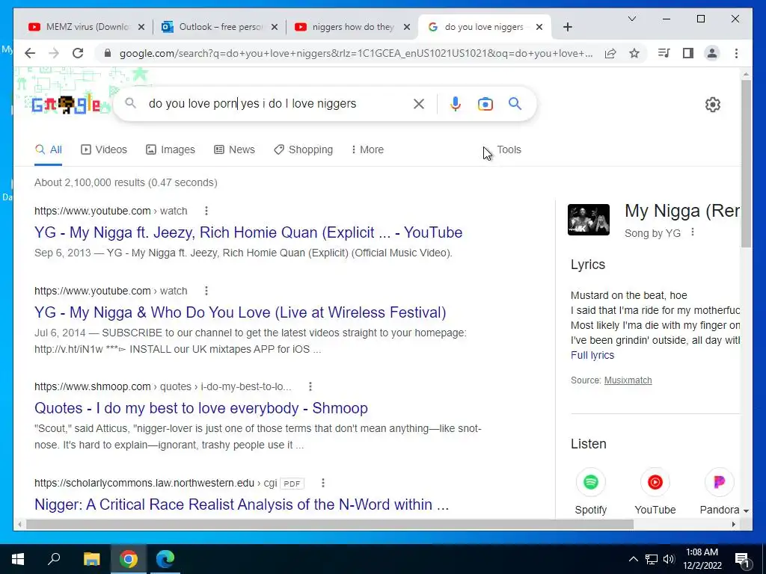Image resolution: width=766 pixels, height=574 pixels.
Task: View site information lock icon
Action: tap(108, 53)
